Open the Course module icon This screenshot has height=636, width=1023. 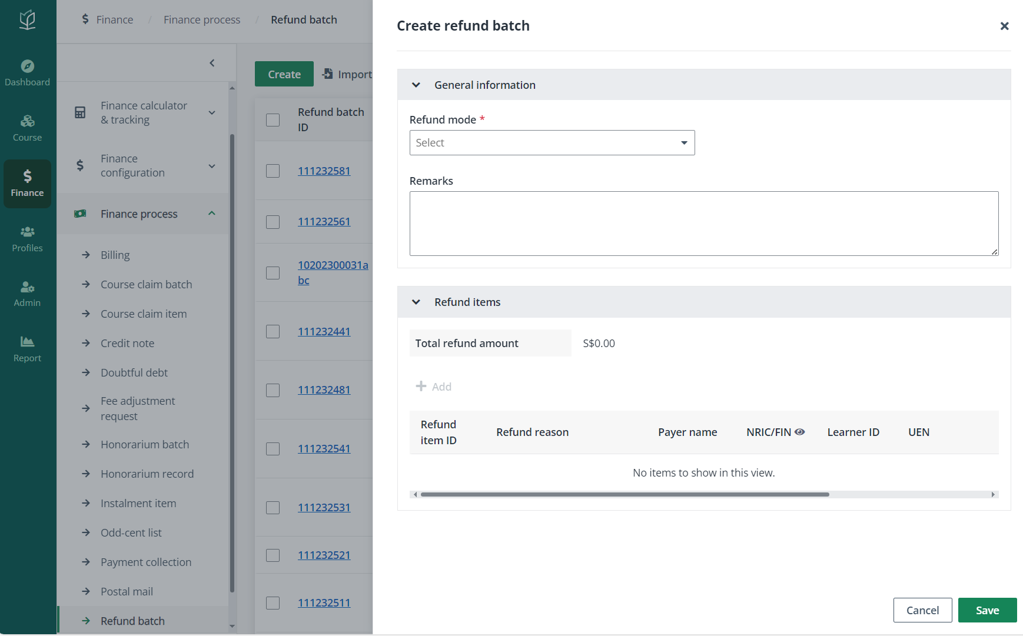tap(27, 121)
